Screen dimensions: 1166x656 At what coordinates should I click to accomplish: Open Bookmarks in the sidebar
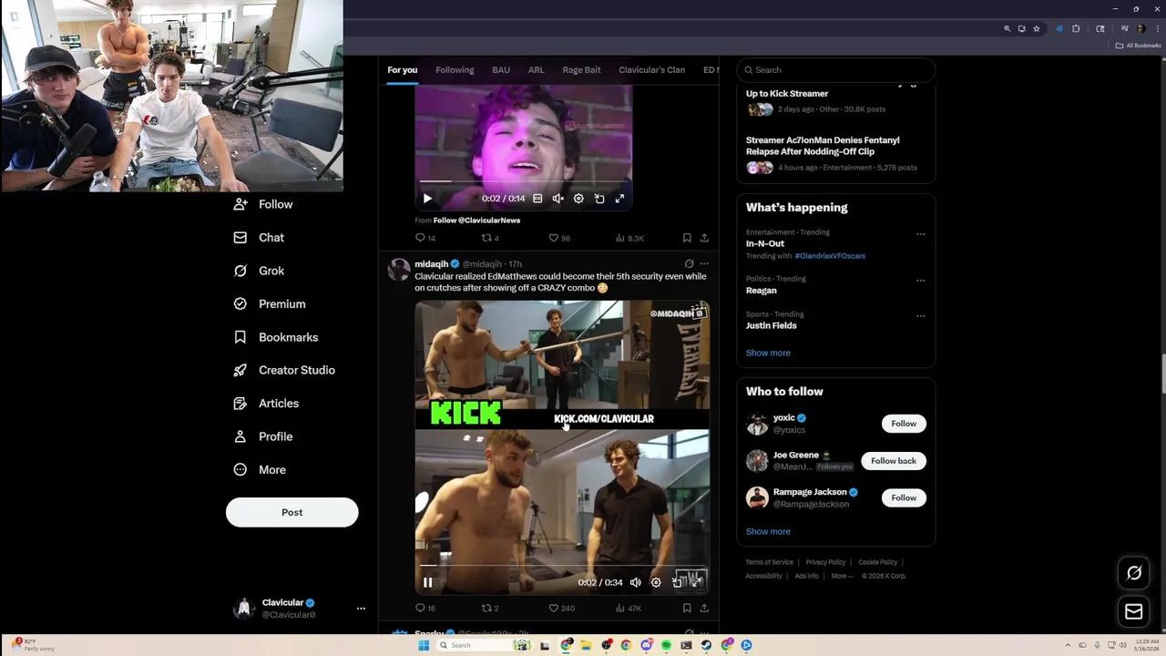coord(276,337)
